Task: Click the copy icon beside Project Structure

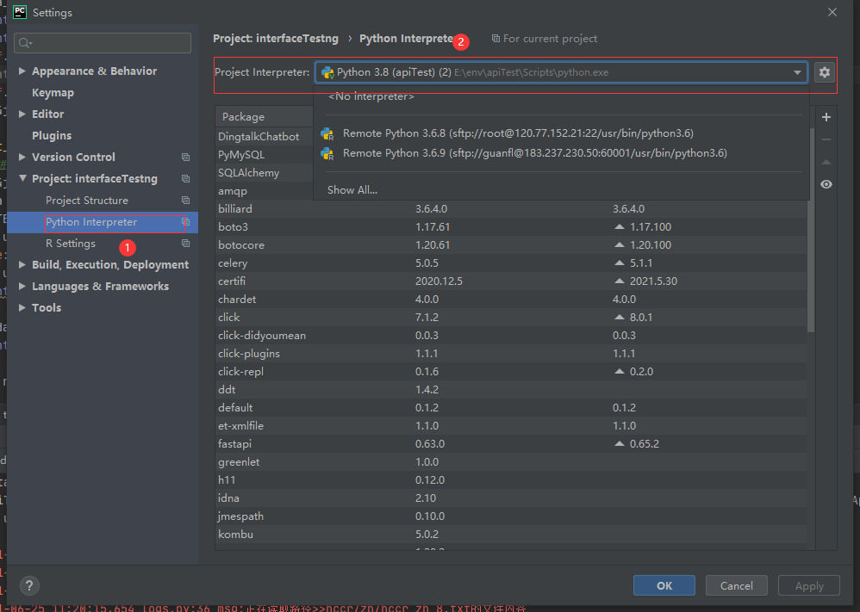Action: pyautogui.click(x=186, y=200)
